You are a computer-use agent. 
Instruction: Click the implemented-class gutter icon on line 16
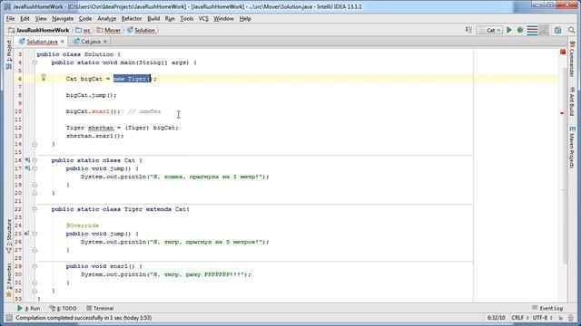click(27, 160)
